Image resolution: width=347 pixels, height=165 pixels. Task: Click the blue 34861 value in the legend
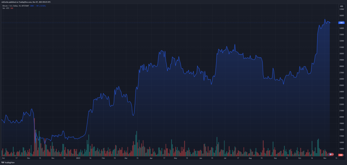32,6
